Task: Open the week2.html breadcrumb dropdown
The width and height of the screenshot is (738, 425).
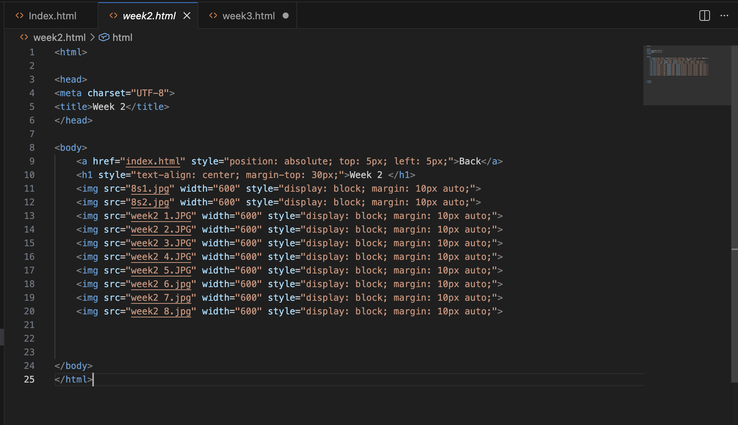Action: click(x=59, y=37)
